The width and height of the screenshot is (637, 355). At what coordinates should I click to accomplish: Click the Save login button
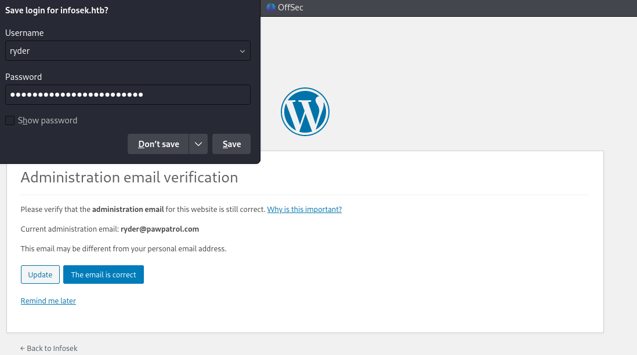point(231,144)
